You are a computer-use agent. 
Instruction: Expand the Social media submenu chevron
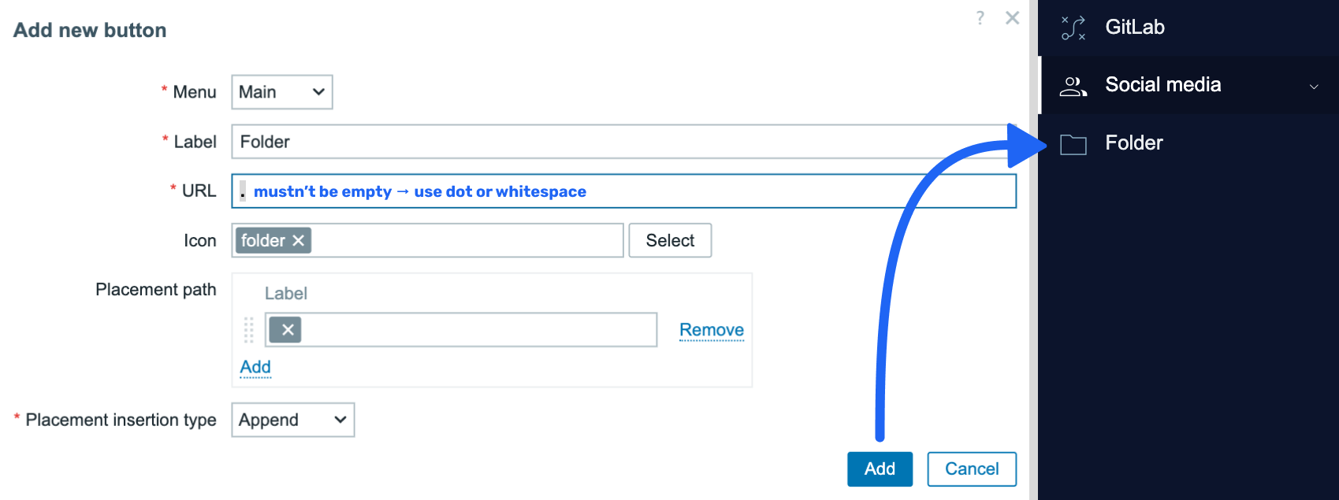[1314, 87]
